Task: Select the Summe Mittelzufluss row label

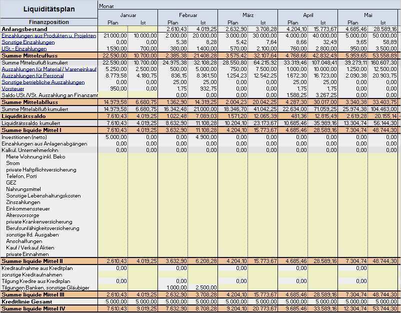Action: pos(29,55)
